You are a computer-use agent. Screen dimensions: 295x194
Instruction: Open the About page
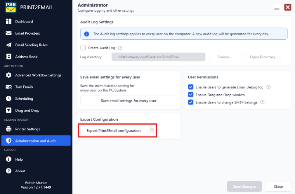click(x=36, y=171)
